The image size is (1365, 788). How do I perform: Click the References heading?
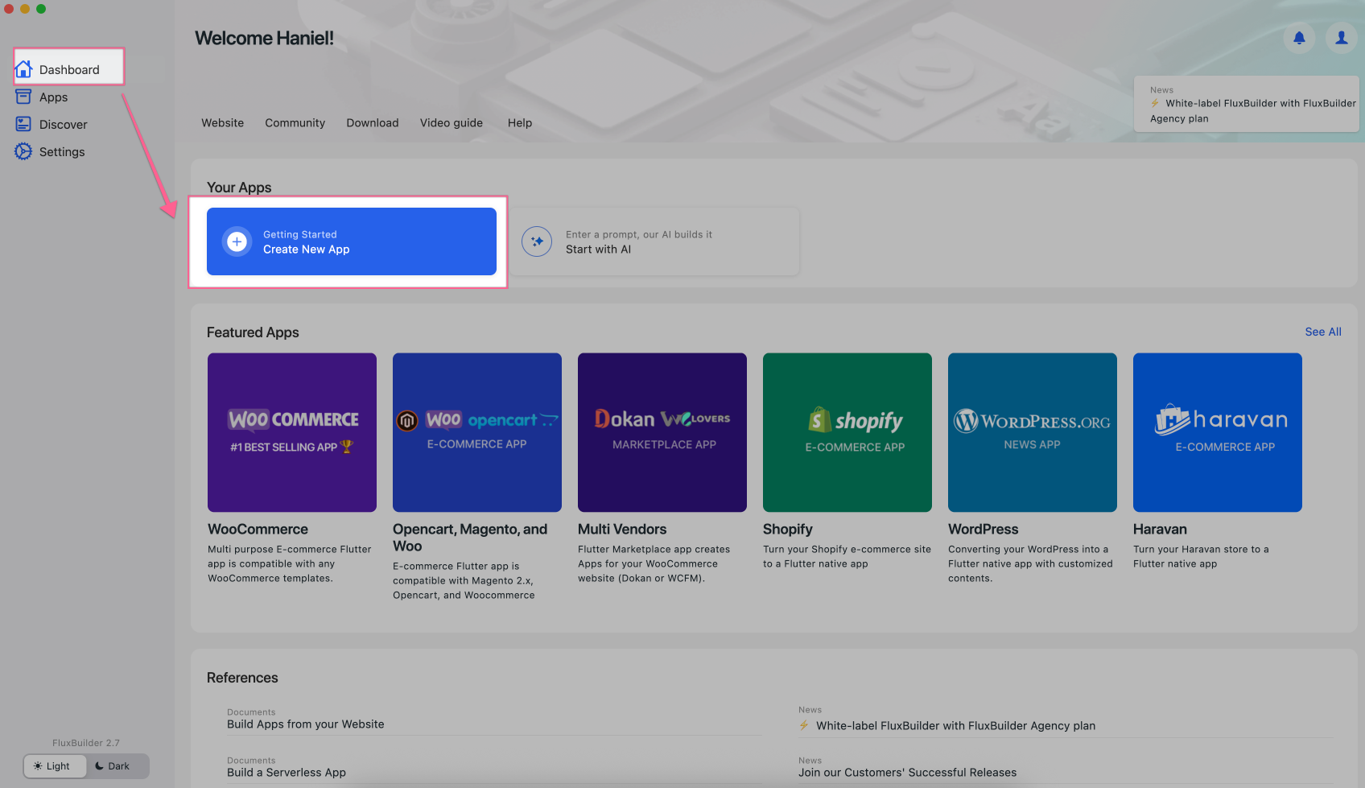[x=242, y=678]
